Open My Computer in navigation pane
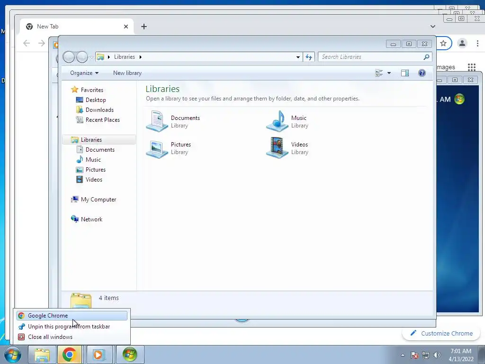 (99, 200)
